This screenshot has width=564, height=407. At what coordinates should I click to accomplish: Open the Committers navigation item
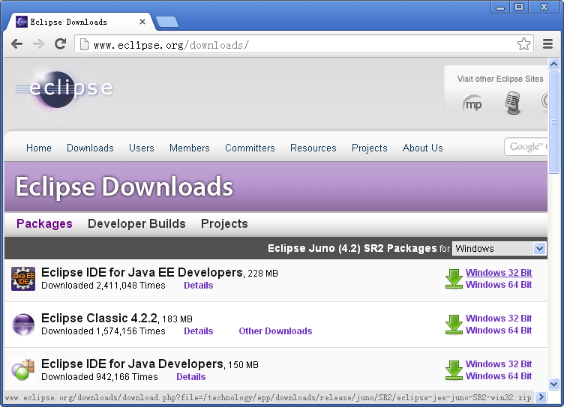tap(250, 148)
